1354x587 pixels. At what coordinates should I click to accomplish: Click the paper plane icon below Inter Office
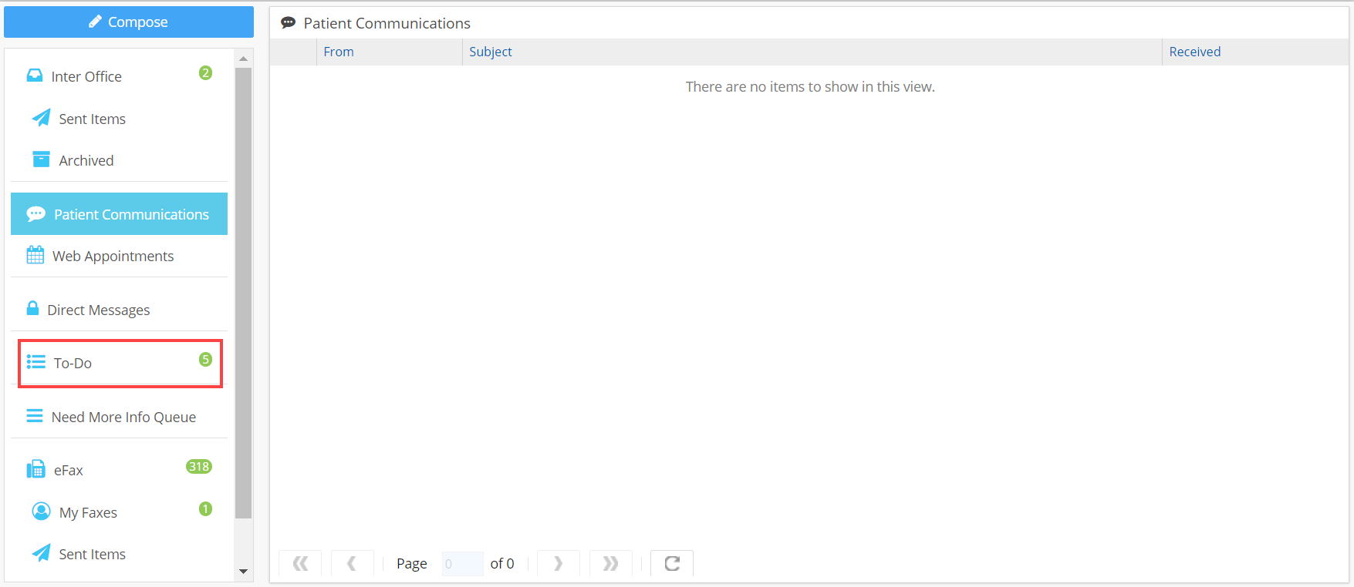41,118
